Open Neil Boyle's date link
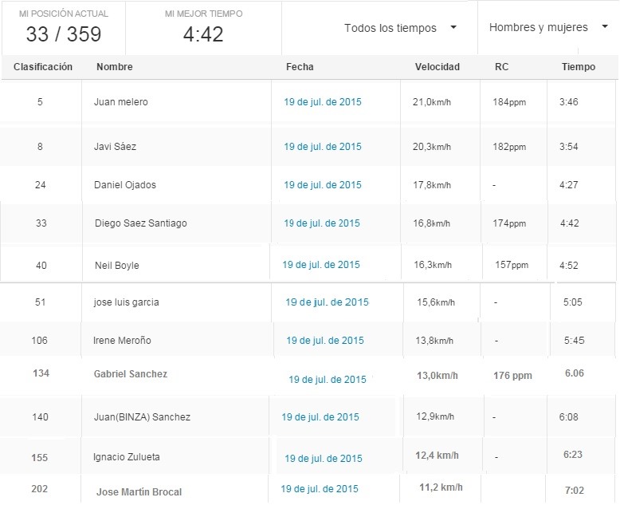 [x=320, y=265]
